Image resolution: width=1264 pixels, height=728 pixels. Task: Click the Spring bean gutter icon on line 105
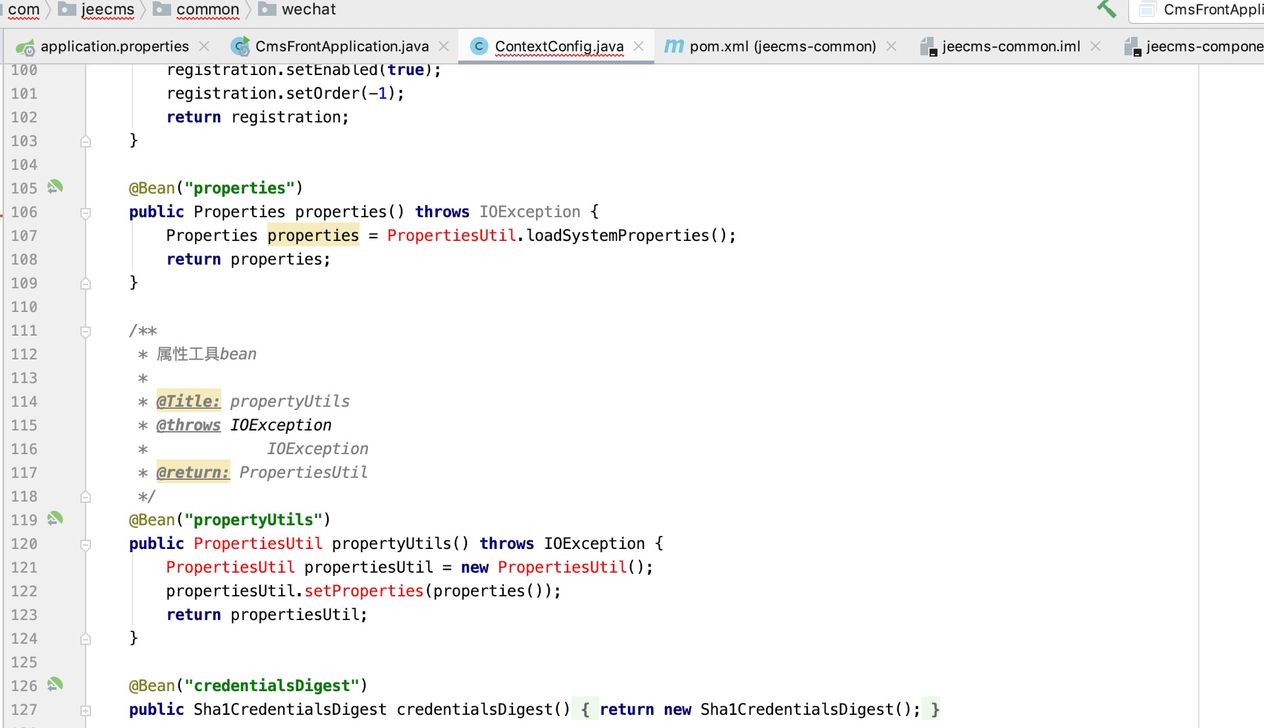pos(55,188)
